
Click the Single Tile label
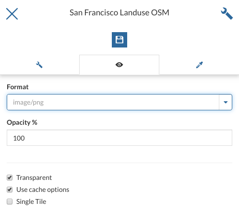31,201
